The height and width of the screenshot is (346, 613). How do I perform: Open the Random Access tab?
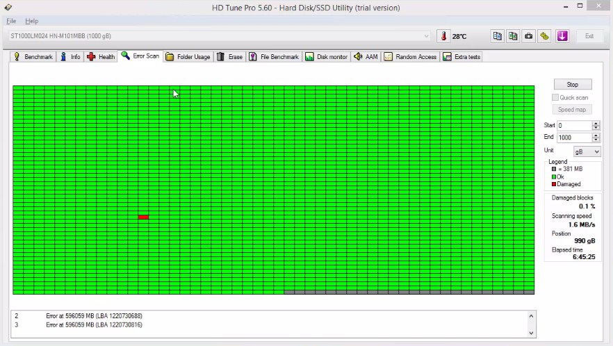[x=410, y=57]
